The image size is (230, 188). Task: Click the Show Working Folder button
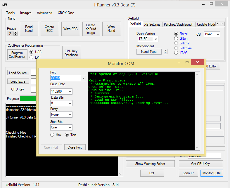pos(150,164)
